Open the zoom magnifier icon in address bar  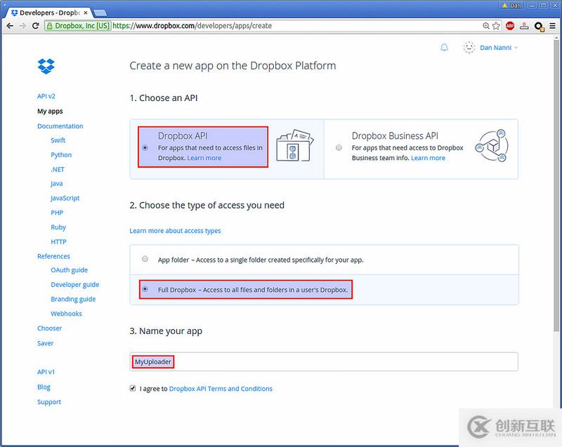(486, 26)
